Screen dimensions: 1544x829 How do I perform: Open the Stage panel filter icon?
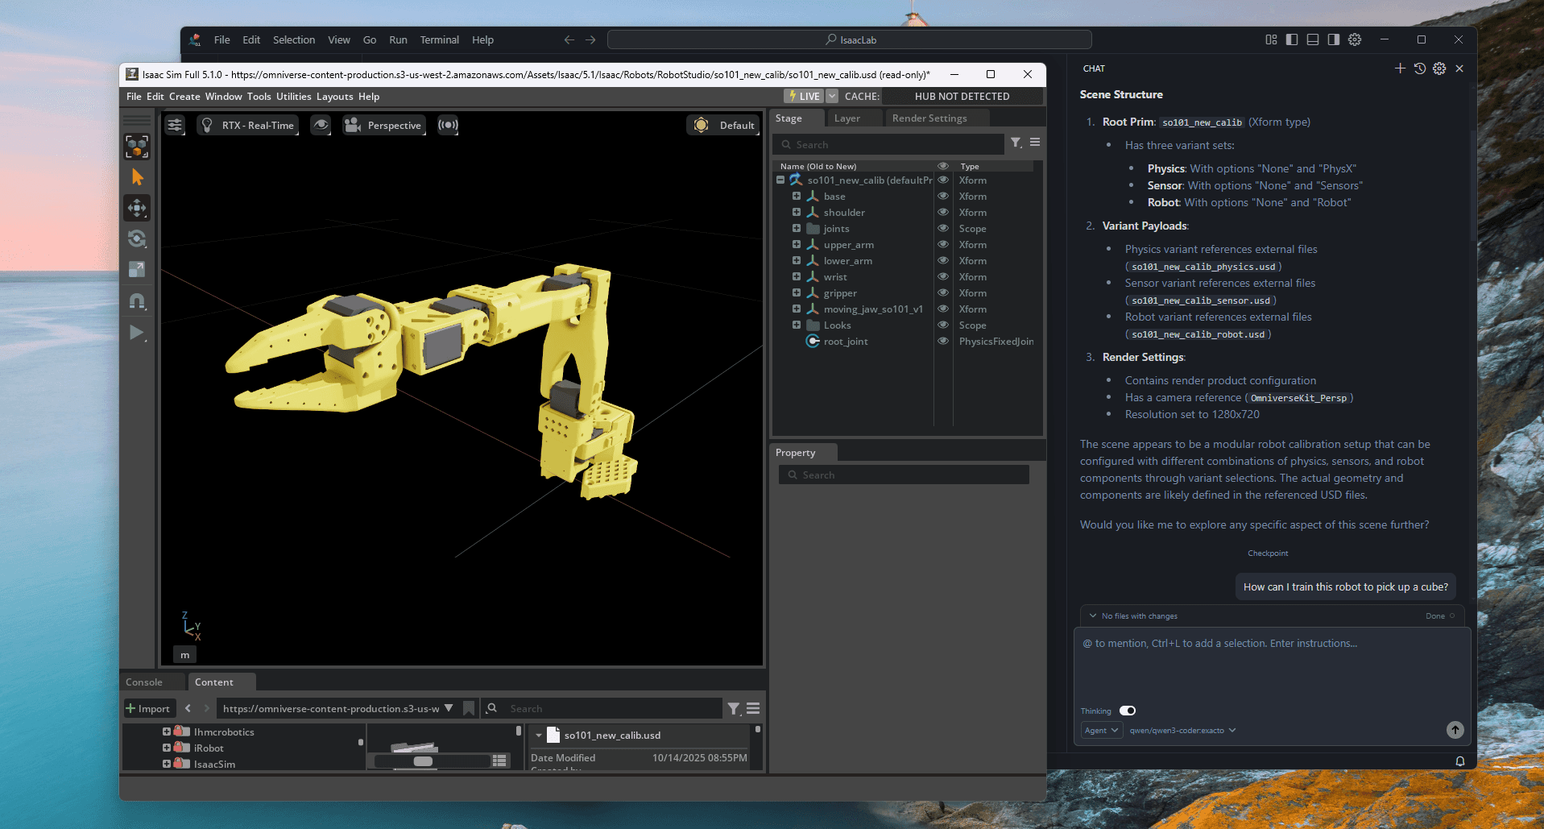(1016, 143)
